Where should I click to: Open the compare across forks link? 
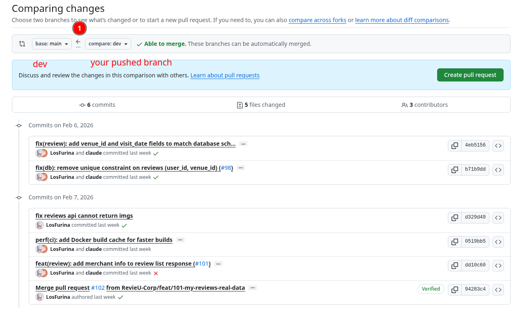pos(317,20)
